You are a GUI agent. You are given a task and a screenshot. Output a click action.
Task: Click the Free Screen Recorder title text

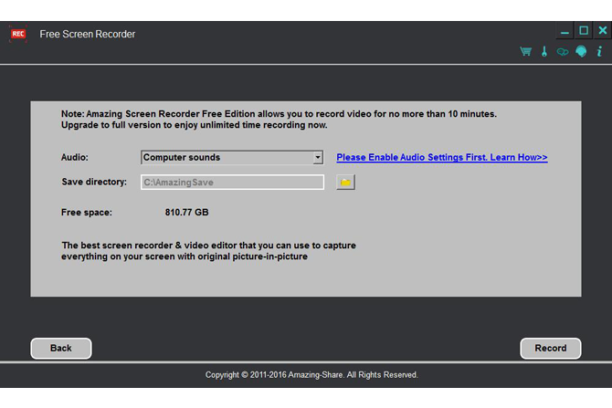click(x=88, y=34)
